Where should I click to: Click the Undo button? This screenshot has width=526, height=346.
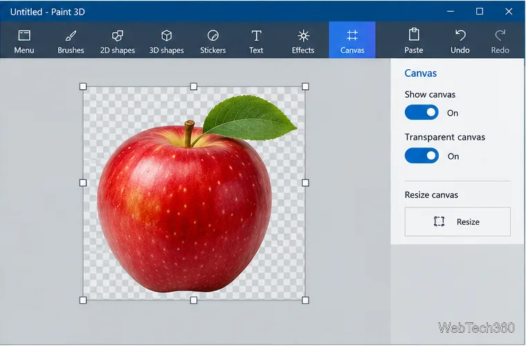click(x=460, y=42)
